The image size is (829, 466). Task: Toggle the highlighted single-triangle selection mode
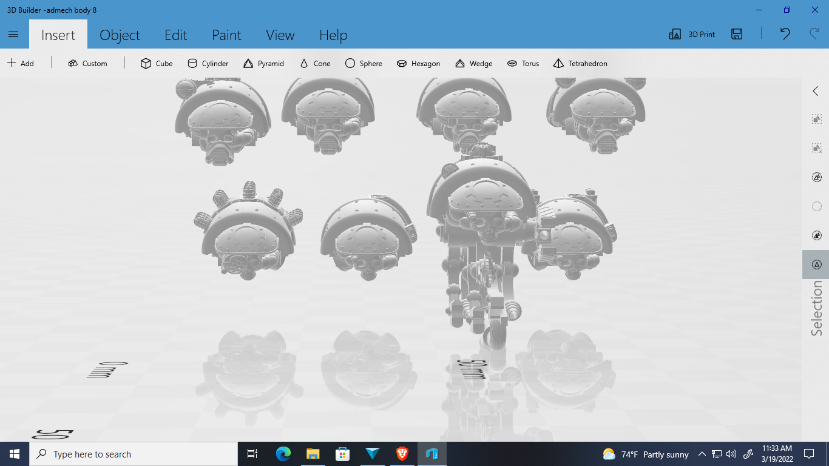pos(816,265)
